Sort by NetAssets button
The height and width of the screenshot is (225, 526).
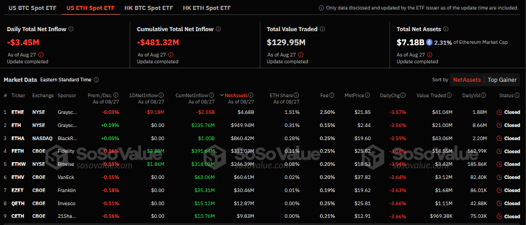[467, 80]
